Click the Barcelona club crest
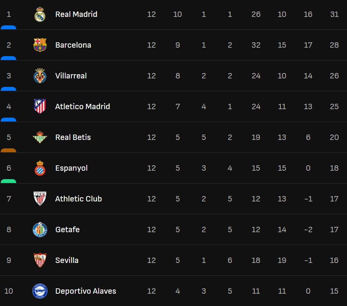Viewport: 347px width, 306px height. 40,45
